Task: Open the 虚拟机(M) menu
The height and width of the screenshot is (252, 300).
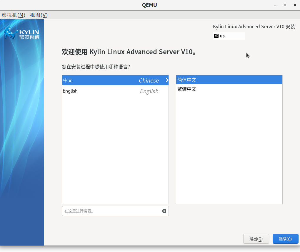Action: point(14,15)
